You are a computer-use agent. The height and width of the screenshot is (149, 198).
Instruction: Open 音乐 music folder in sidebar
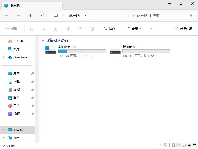pyautogui.click(x=14, y=106)
